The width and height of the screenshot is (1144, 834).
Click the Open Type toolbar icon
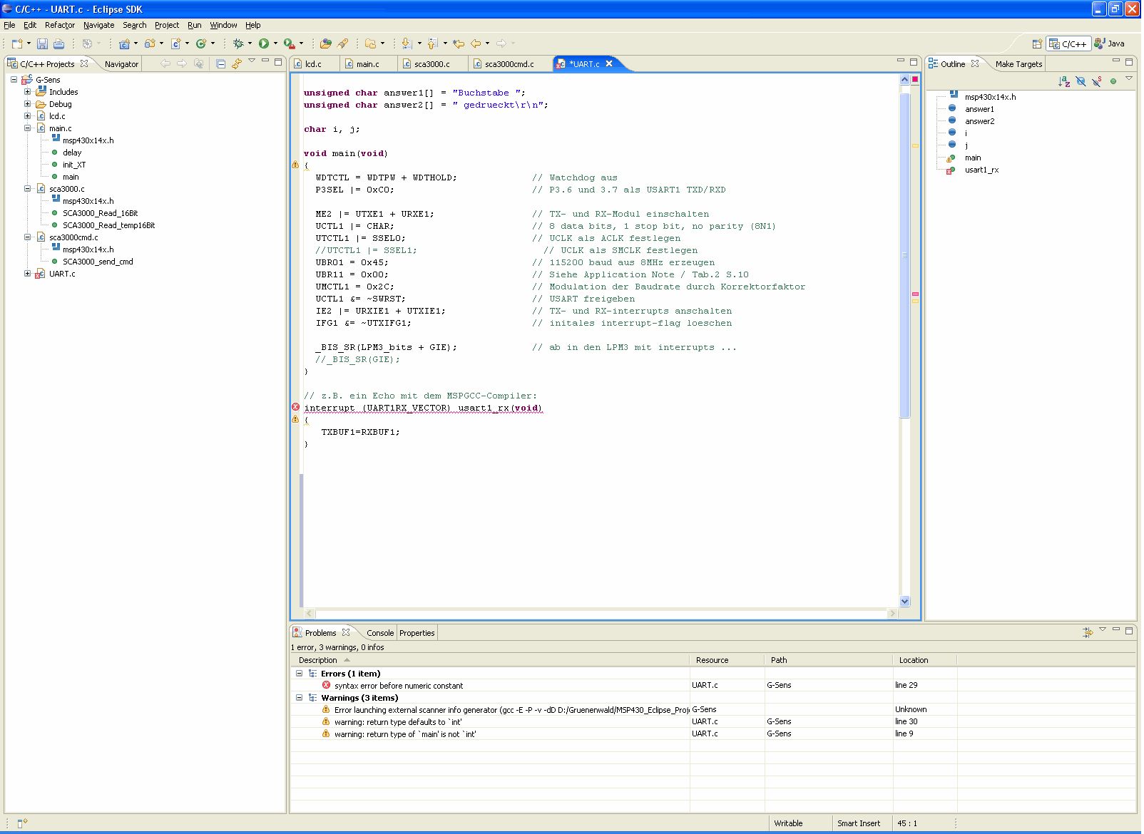pos(326,43)
